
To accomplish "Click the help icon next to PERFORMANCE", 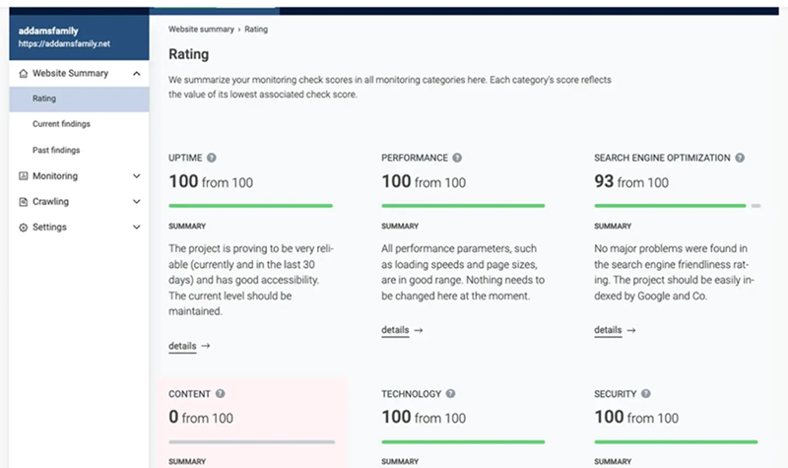I will 457,158.
